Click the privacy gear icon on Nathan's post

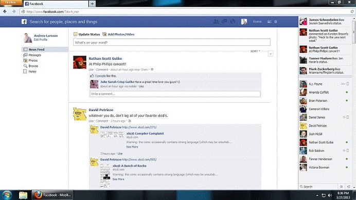pos(152,69)
